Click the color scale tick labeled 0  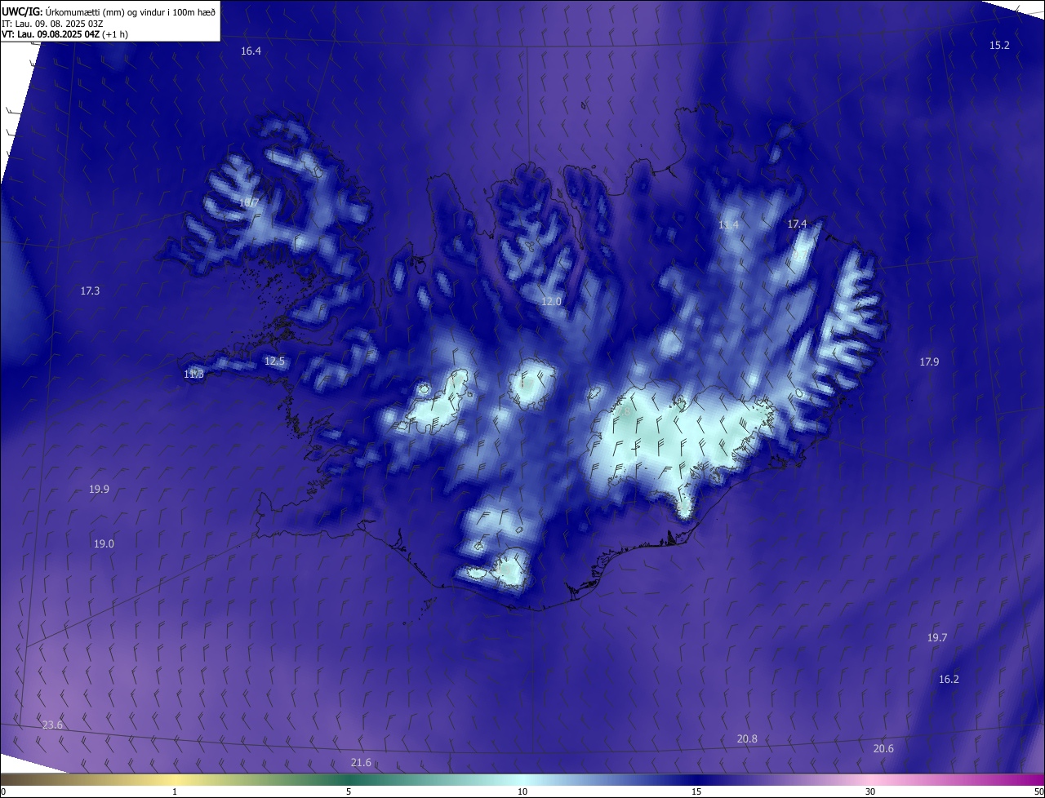(2, 792)
